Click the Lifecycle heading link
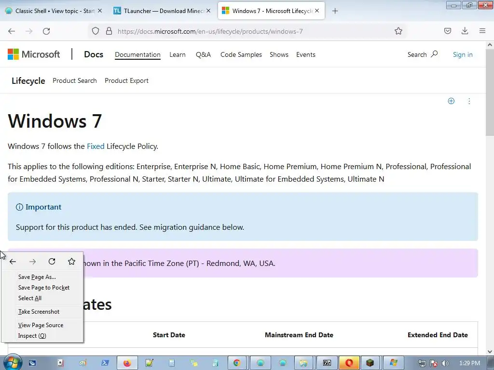The width and height of the screenshot is (494, 370). pos(28,81)
